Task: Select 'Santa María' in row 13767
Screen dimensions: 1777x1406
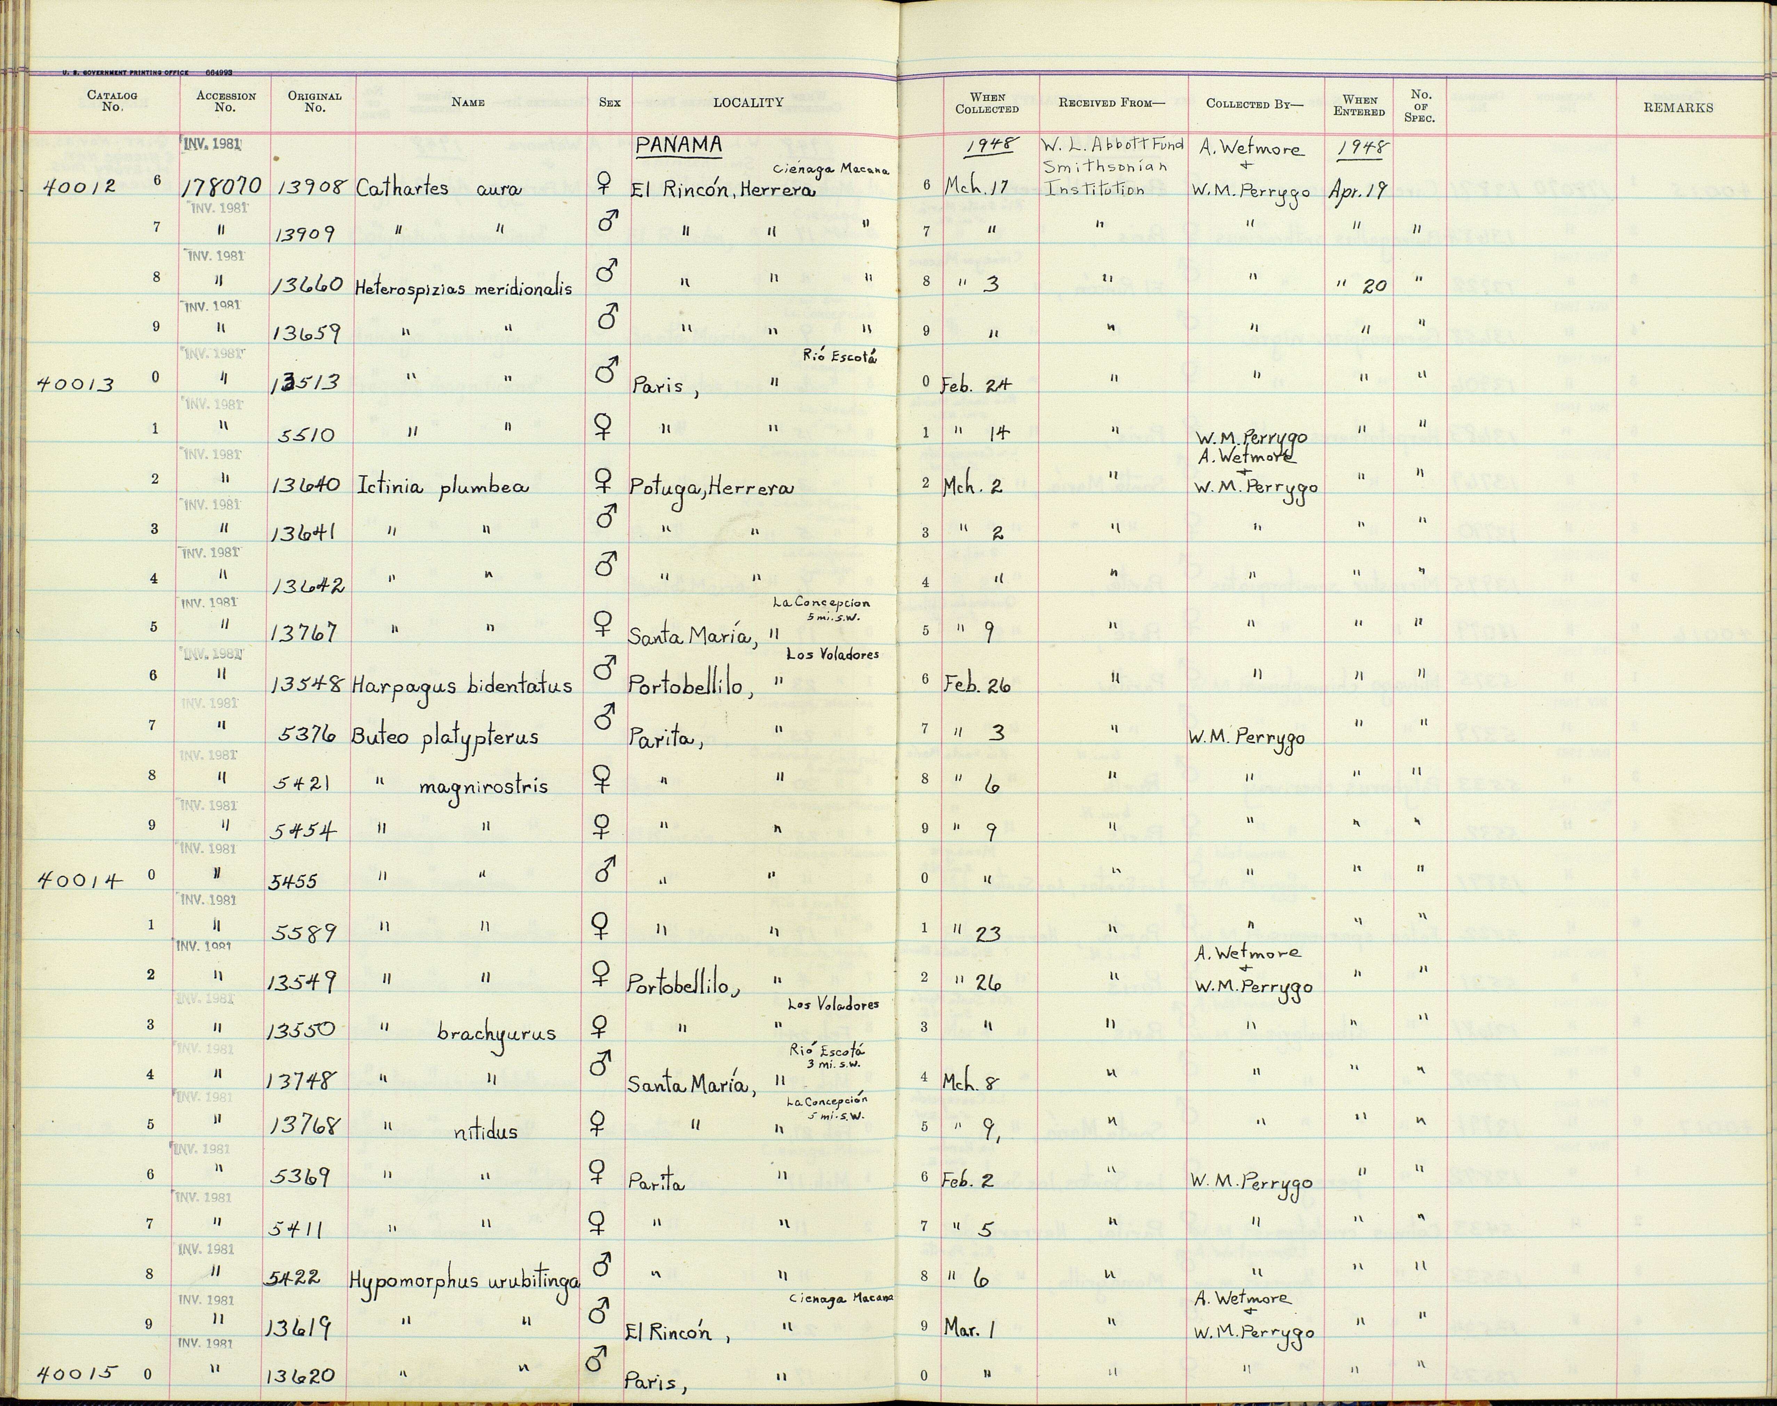Action: [693, 636]
